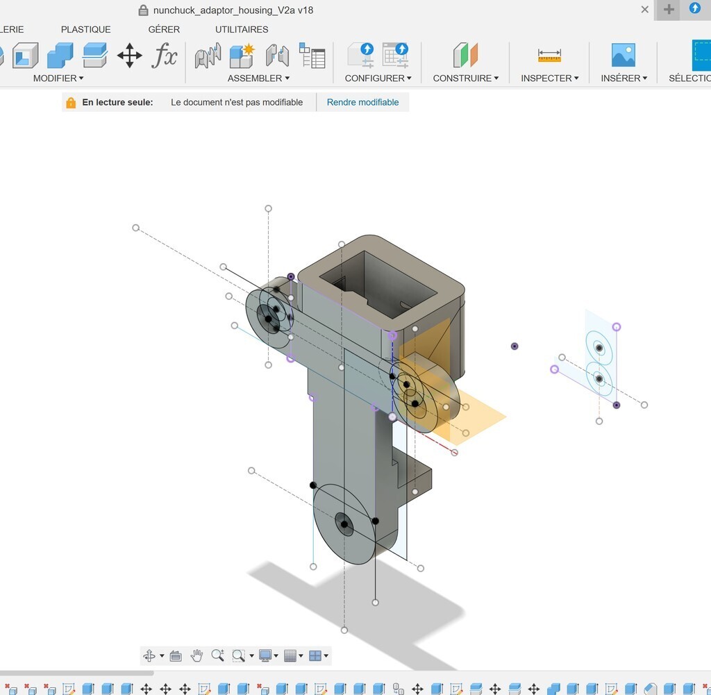
Task: Click the timeline horizontal scrollbar
Action: click(x=76, y=673)
